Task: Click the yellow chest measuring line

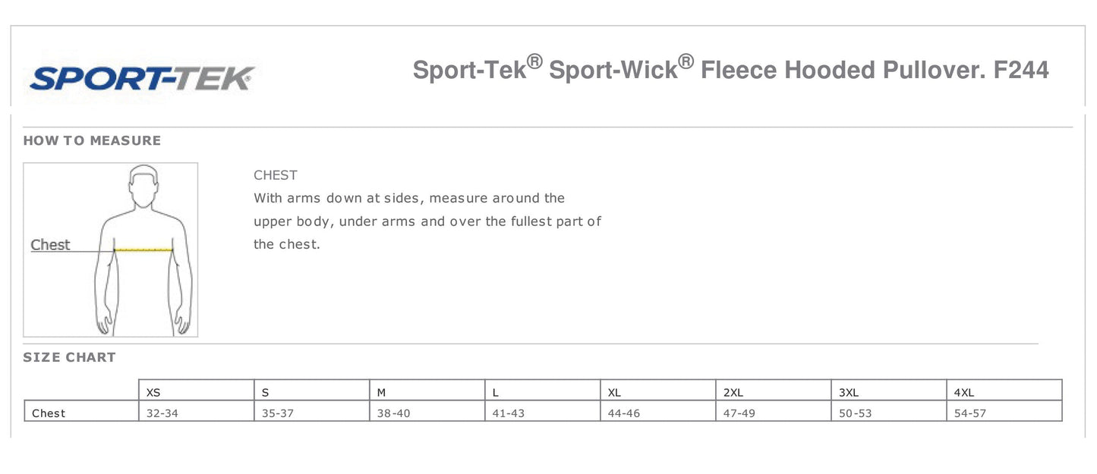Action: pos(143,249)
